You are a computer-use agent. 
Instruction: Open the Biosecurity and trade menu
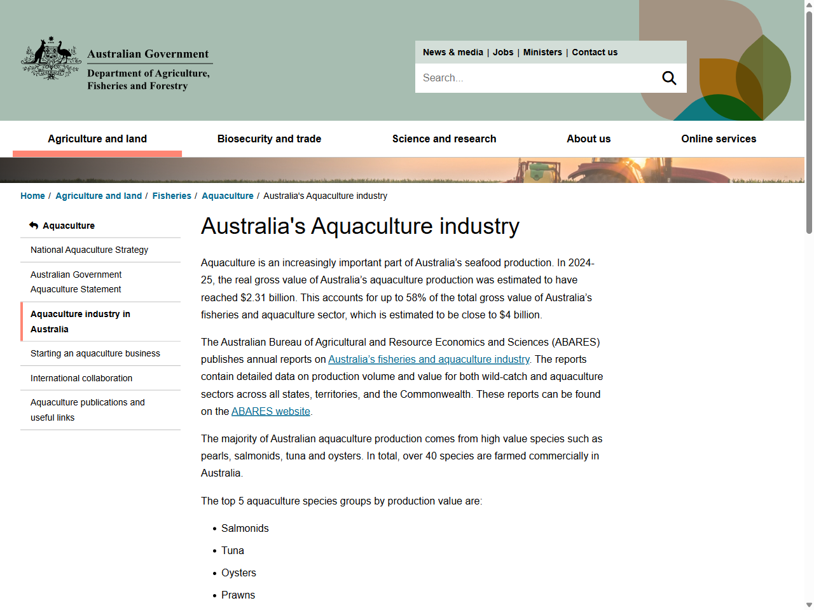[x=269, y=139]
